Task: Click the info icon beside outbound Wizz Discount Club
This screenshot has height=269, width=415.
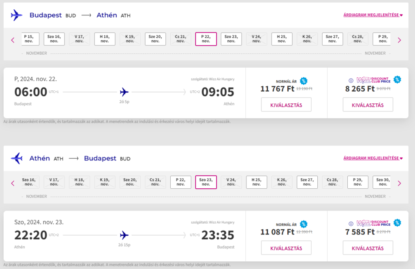Action: coord(351,80)
